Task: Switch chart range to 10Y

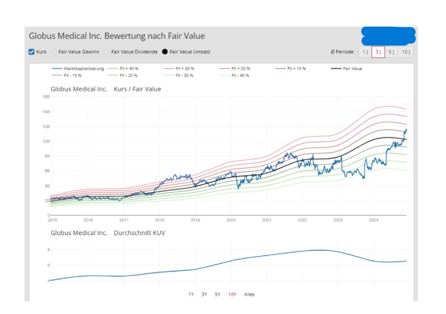Action: [232, 294]
